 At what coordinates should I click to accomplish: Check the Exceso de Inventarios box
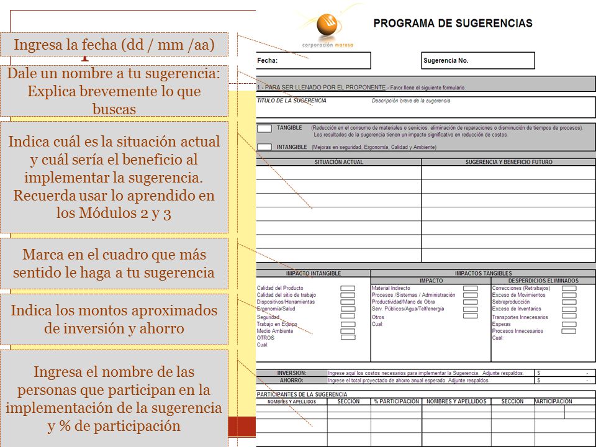[x=569, y=309]
